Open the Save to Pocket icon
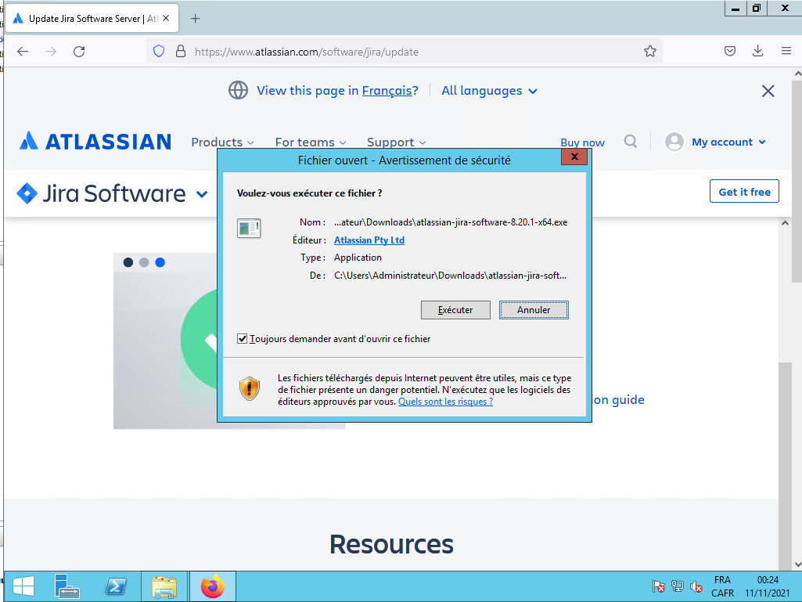The height and width of the screenshot is (602, 802). (730, 51)
